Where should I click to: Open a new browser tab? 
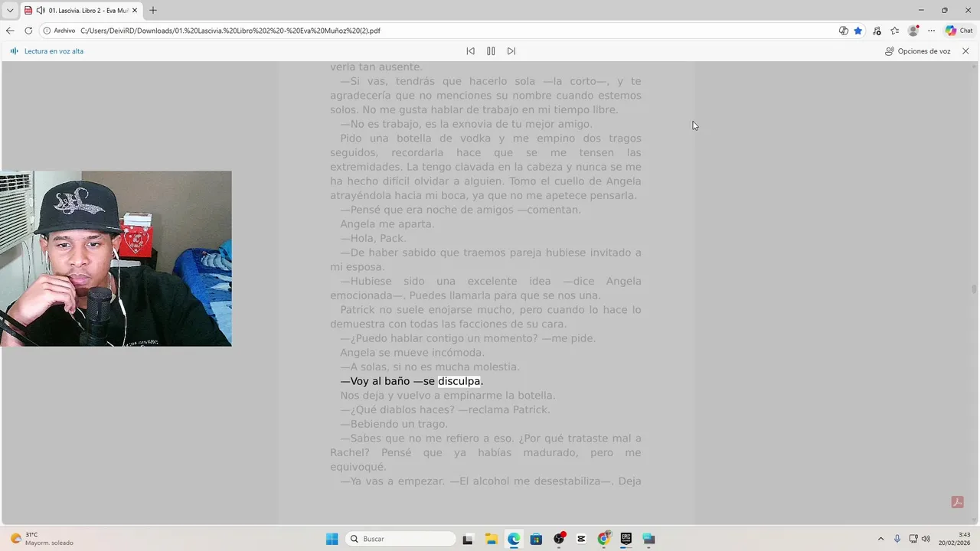click(153, 10)
